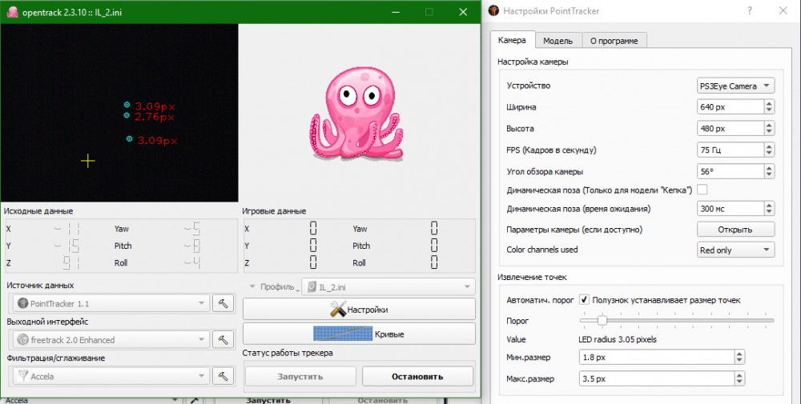Switch to the О программе tab

click(x=614, y=40)
